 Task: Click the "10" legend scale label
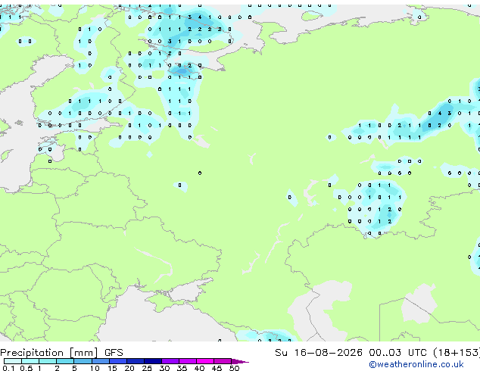(95, 368)
